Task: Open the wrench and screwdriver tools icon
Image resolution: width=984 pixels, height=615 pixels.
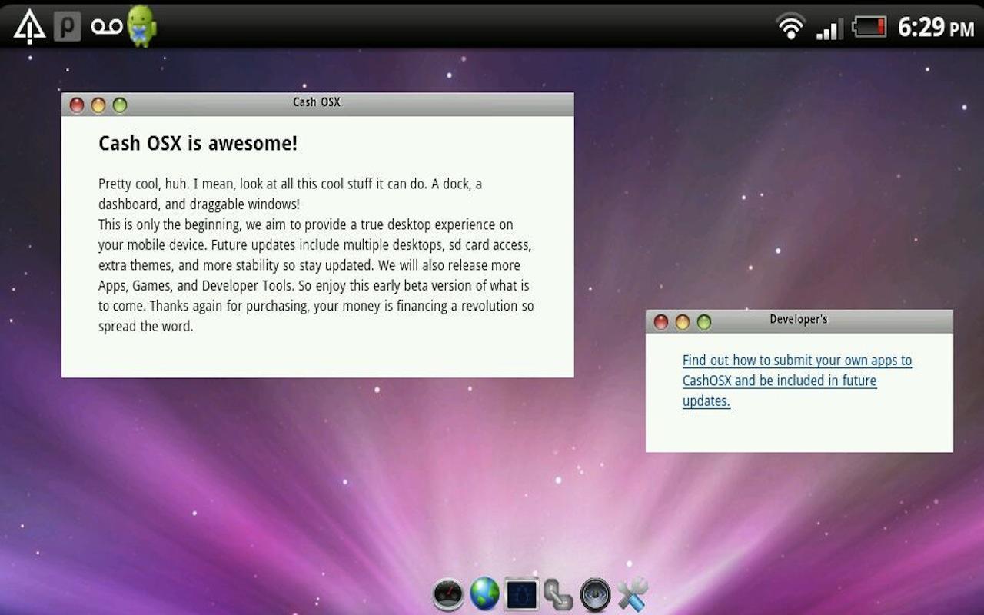Action: [632, 594]
